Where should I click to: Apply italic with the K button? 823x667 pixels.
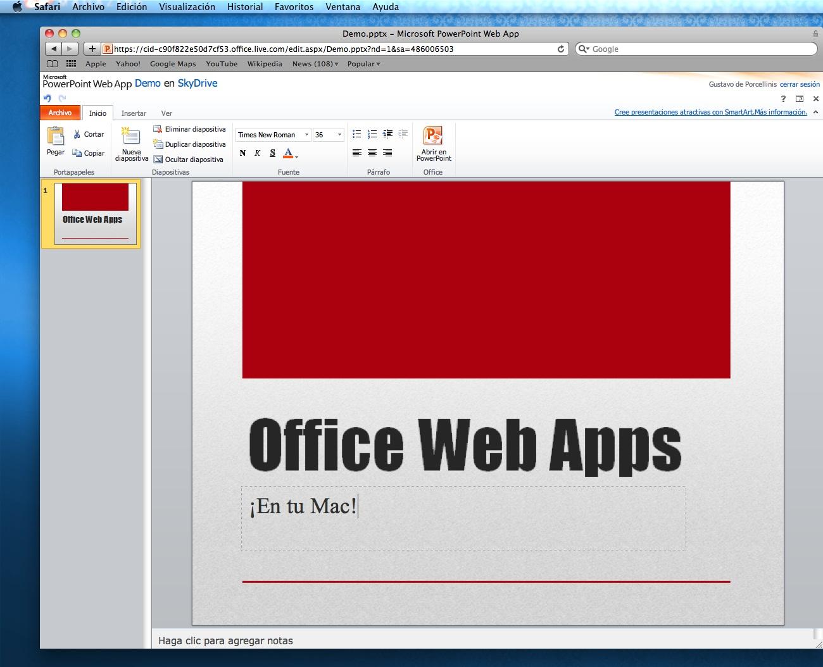click(x=258, y=153)
